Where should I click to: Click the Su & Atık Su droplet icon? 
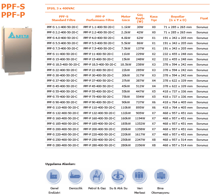pos(118,176)
